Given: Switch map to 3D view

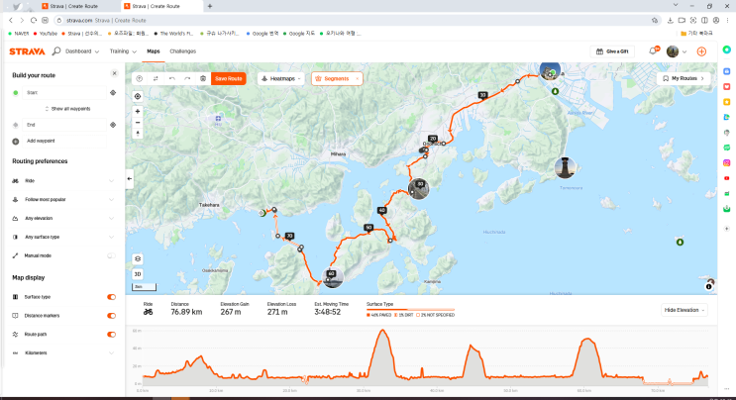Looking at the screenshot, I should tap(138, 274).
